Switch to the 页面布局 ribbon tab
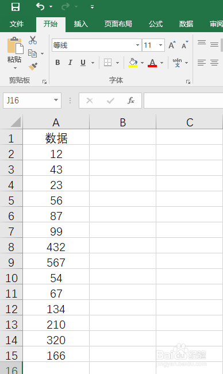This screenshot has height=374, width=223. (118, 24)
